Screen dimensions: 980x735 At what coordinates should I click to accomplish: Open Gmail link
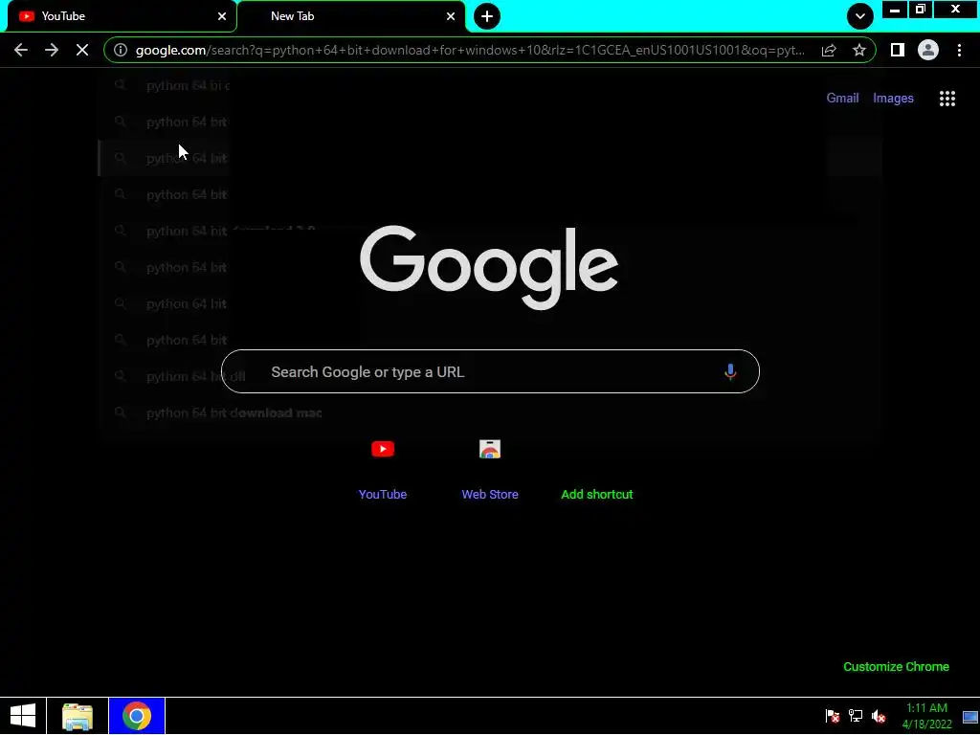(842, 99)
